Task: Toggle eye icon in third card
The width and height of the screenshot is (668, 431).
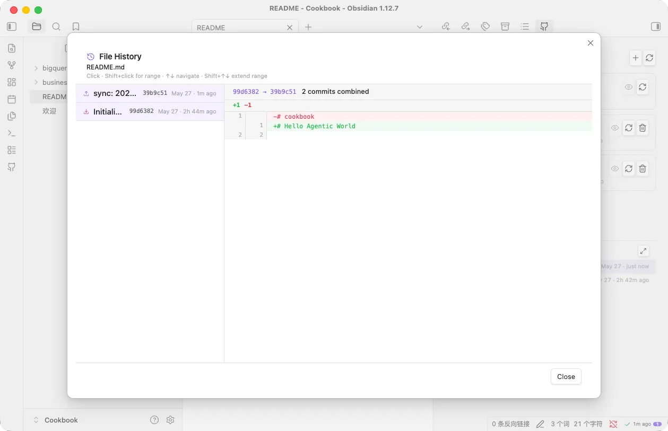Action: click(x=615, y=169)
